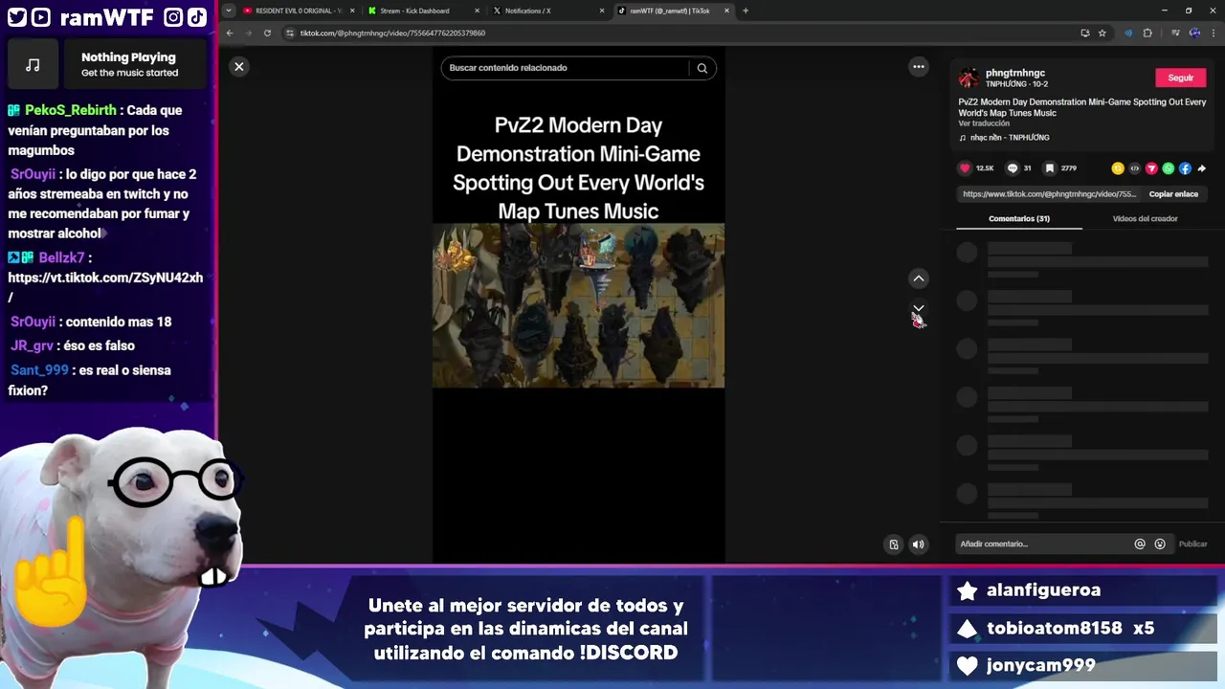Open the three-dots more options on video

pyautogui.click(x=919, y=67)
